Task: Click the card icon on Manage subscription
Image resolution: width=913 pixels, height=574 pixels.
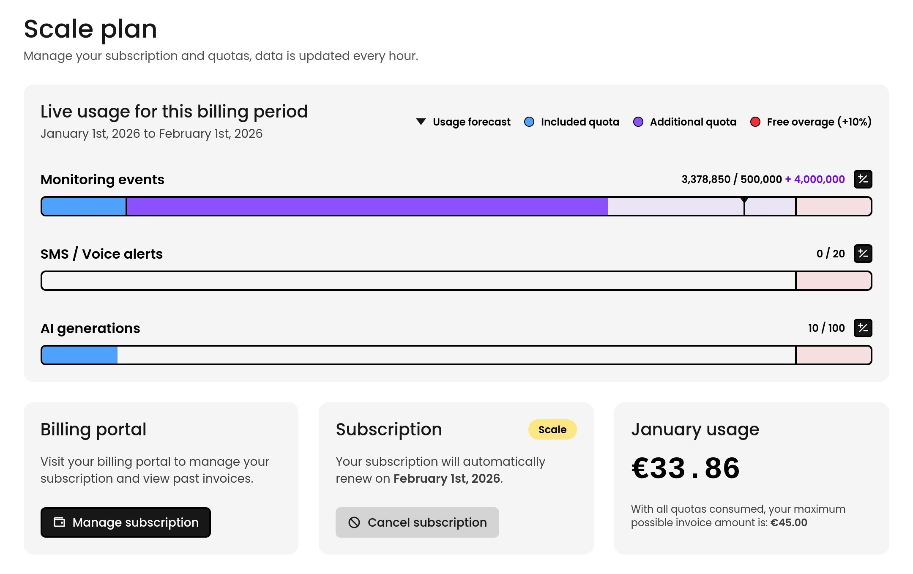Action: coord(59,522)
